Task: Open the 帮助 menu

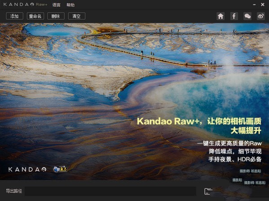Action: pos(71,5)
